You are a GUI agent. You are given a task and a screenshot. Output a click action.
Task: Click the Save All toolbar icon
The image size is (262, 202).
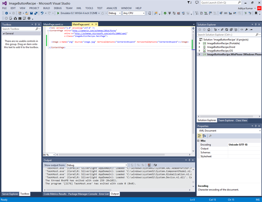click(36, 13)
